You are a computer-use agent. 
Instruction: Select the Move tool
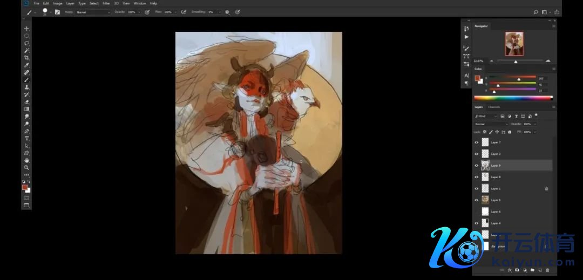(26, 28)
